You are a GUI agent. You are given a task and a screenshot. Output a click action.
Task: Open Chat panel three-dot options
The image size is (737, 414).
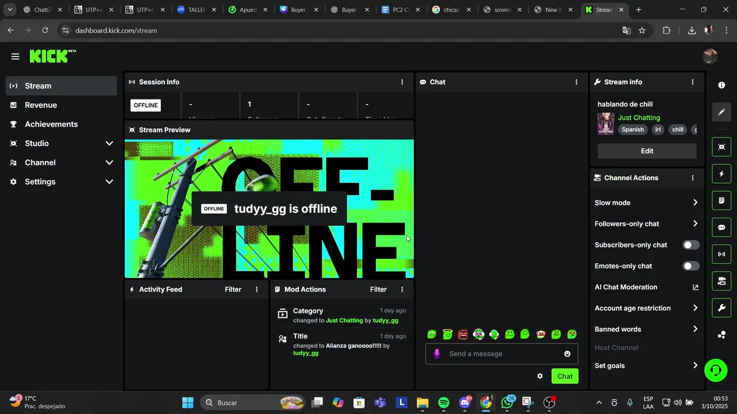pos(576,82)
